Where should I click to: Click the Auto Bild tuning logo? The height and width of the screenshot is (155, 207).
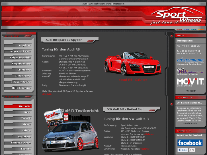click(77, 117)
